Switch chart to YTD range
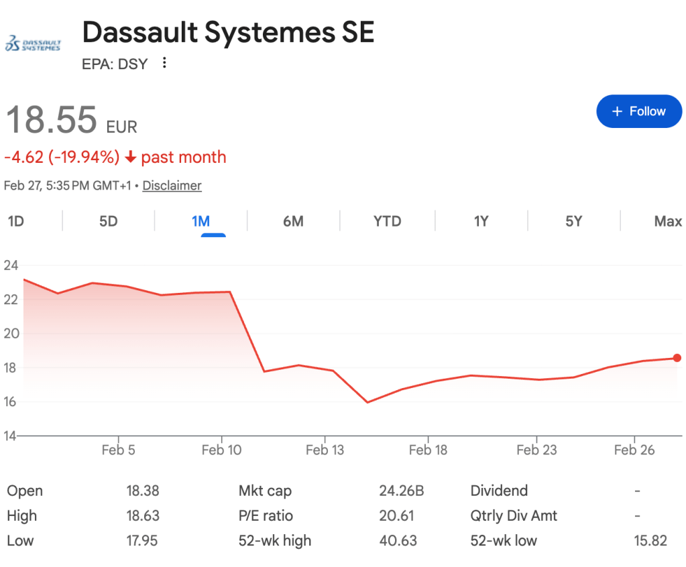 (x=387, y=221)
